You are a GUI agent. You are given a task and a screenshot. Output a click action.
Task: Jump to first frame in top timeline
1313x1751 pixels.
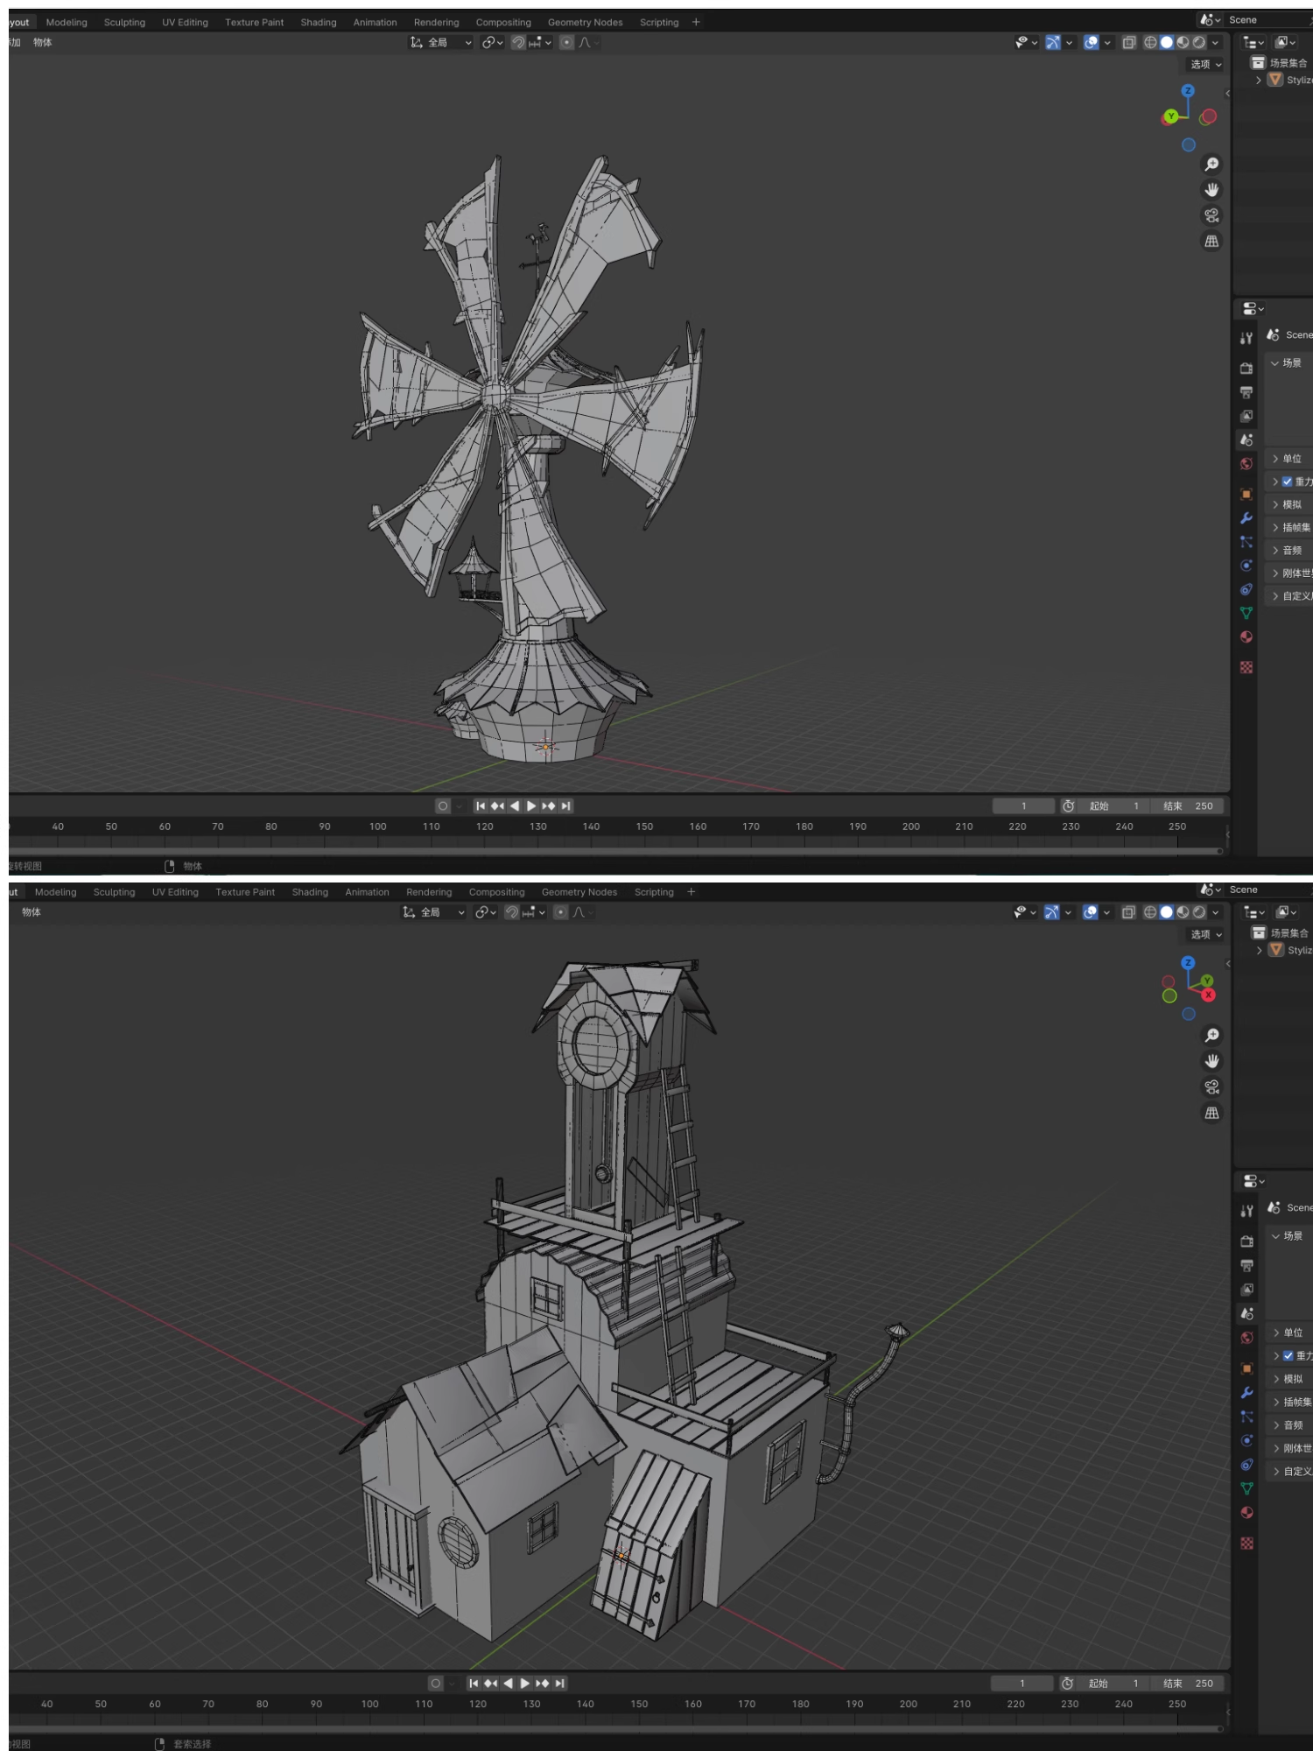[x=481, y=806]
